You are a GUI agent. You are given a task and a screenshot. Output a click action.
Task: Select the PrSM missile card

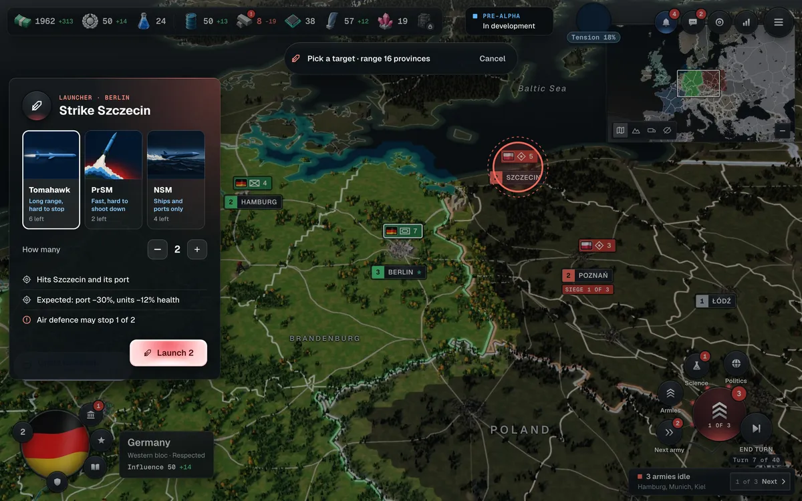point(114,180)
